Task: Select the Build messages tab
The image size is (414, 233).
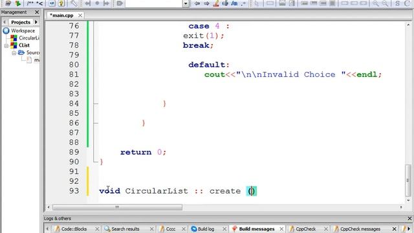Action: (x=256, y=229)
